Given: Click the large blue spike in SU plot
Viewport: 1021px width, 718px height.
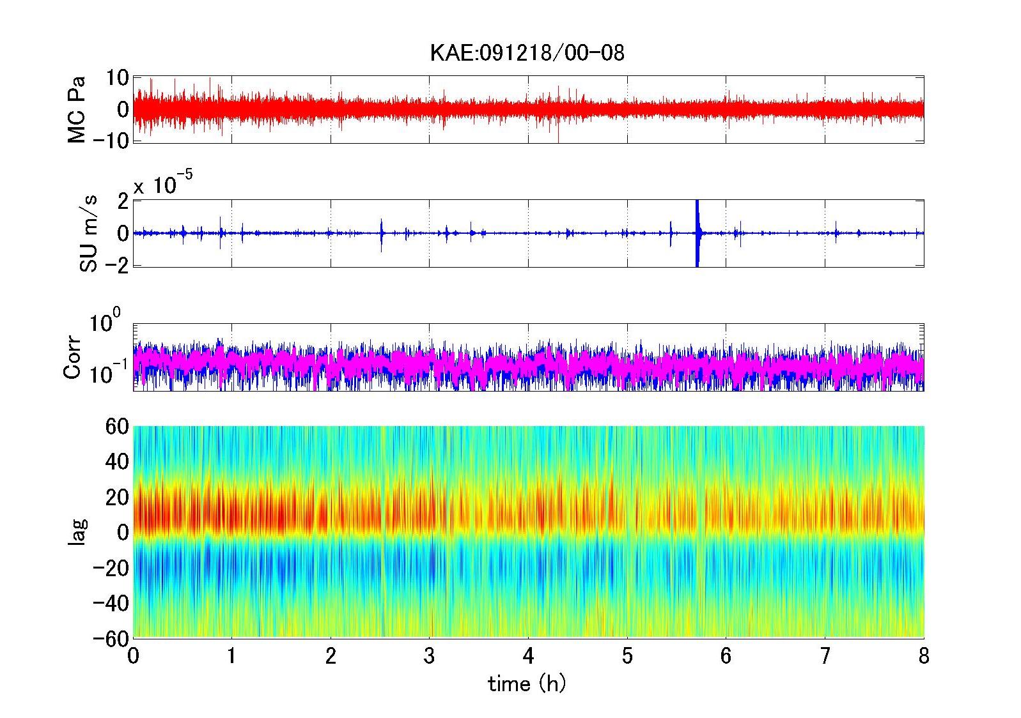Looking at the screenshot, I should (x=697, y=233).
